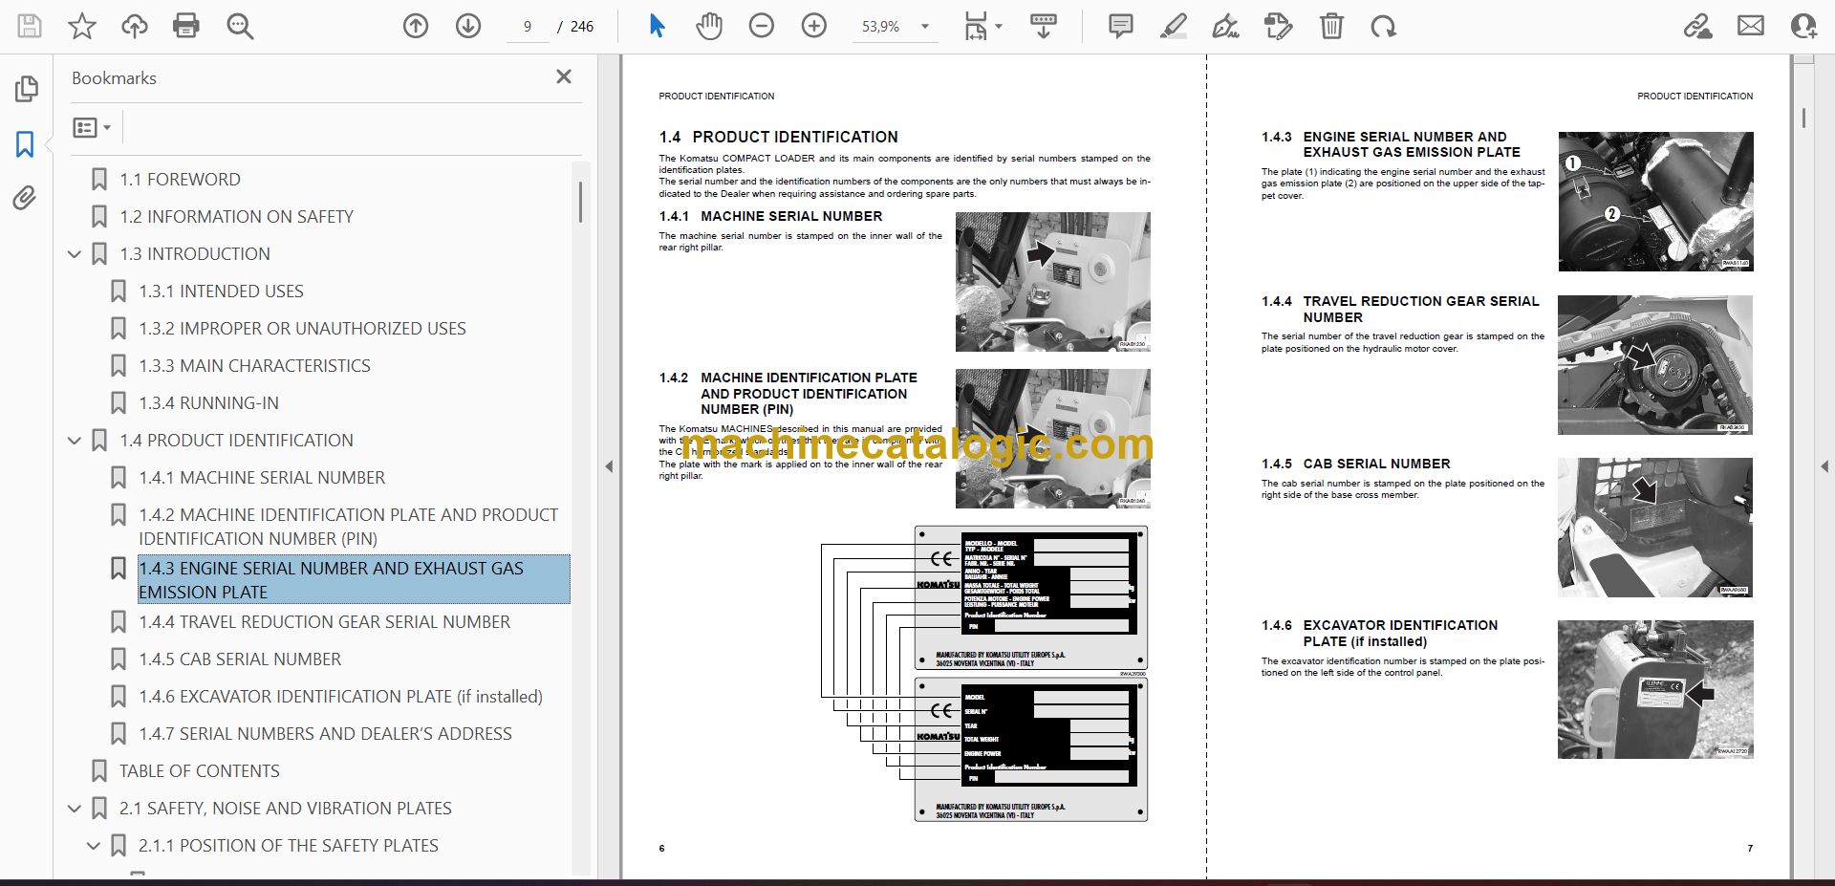Image resolution: width=1835 pixels, height=886 pixels.
Task: Close the Bookmarks panel
Action: 564,76
